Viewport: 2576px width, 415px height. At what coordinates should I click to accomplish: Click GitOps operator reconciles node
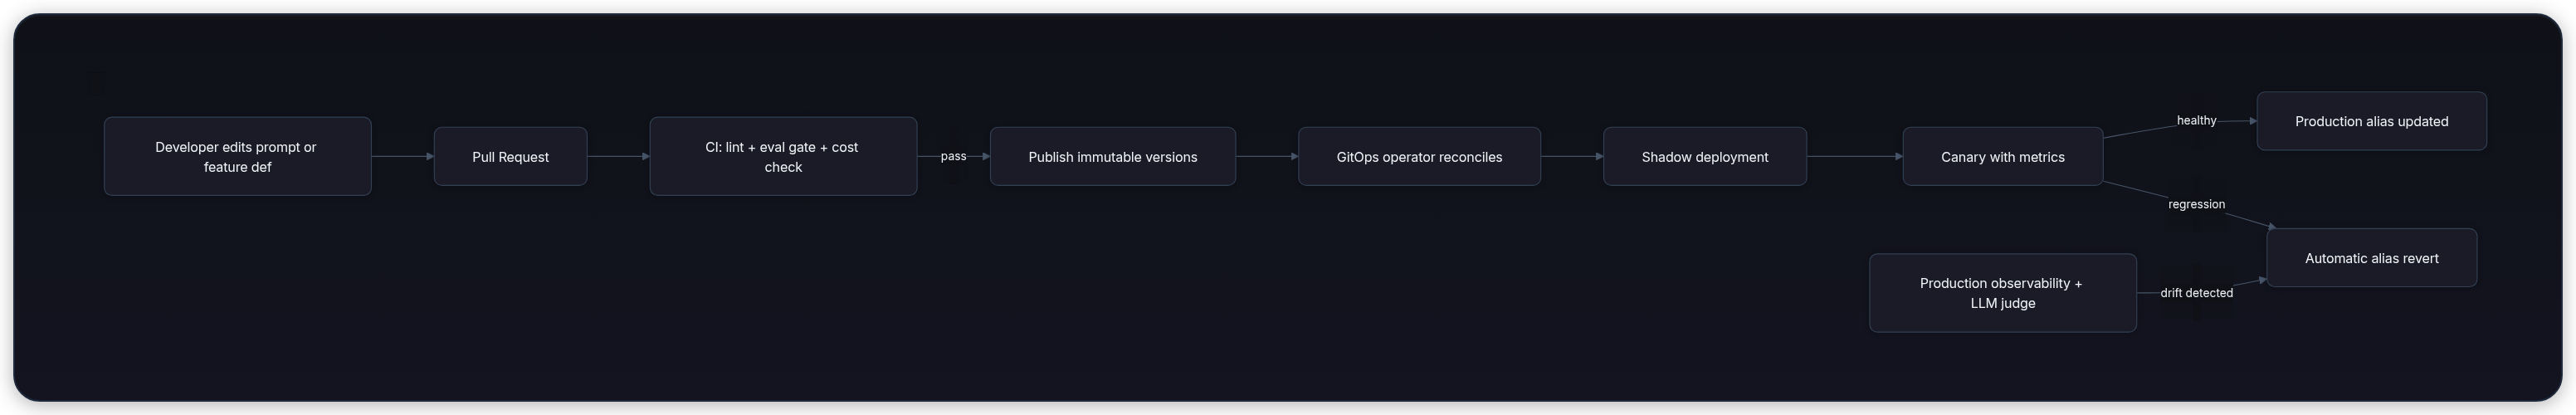tap(1419, 156)
